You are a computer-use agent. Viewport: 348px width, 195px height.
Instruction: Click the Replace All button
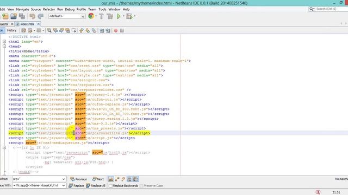pyautogui.click(x=96, y=186)
